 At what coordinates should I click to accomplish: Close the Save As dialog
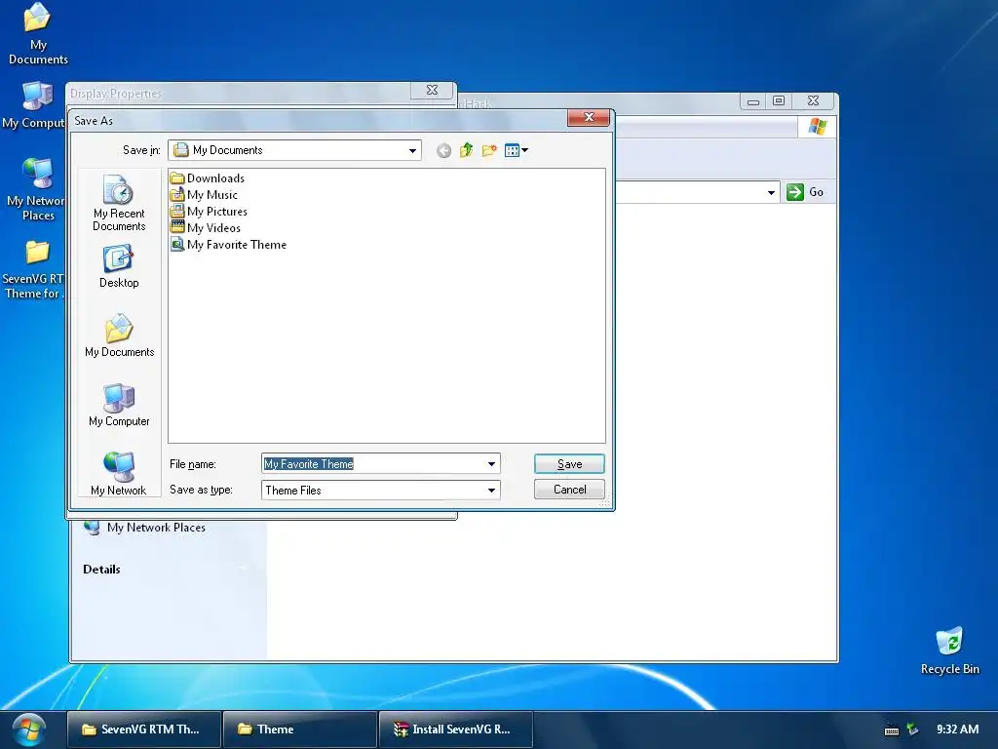588,117
